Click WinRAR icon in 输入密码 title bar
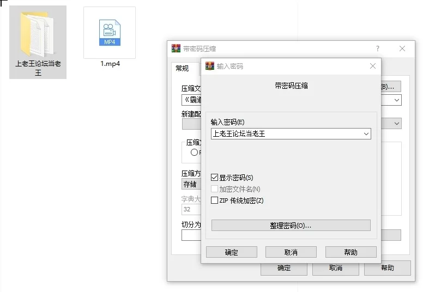Screen dimensions: 429x292 210,66
